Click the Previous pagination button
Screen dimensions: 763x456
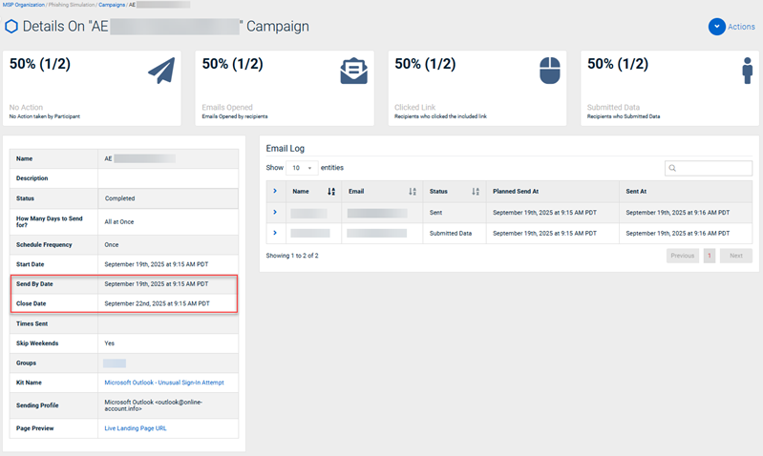pos(682,256)
